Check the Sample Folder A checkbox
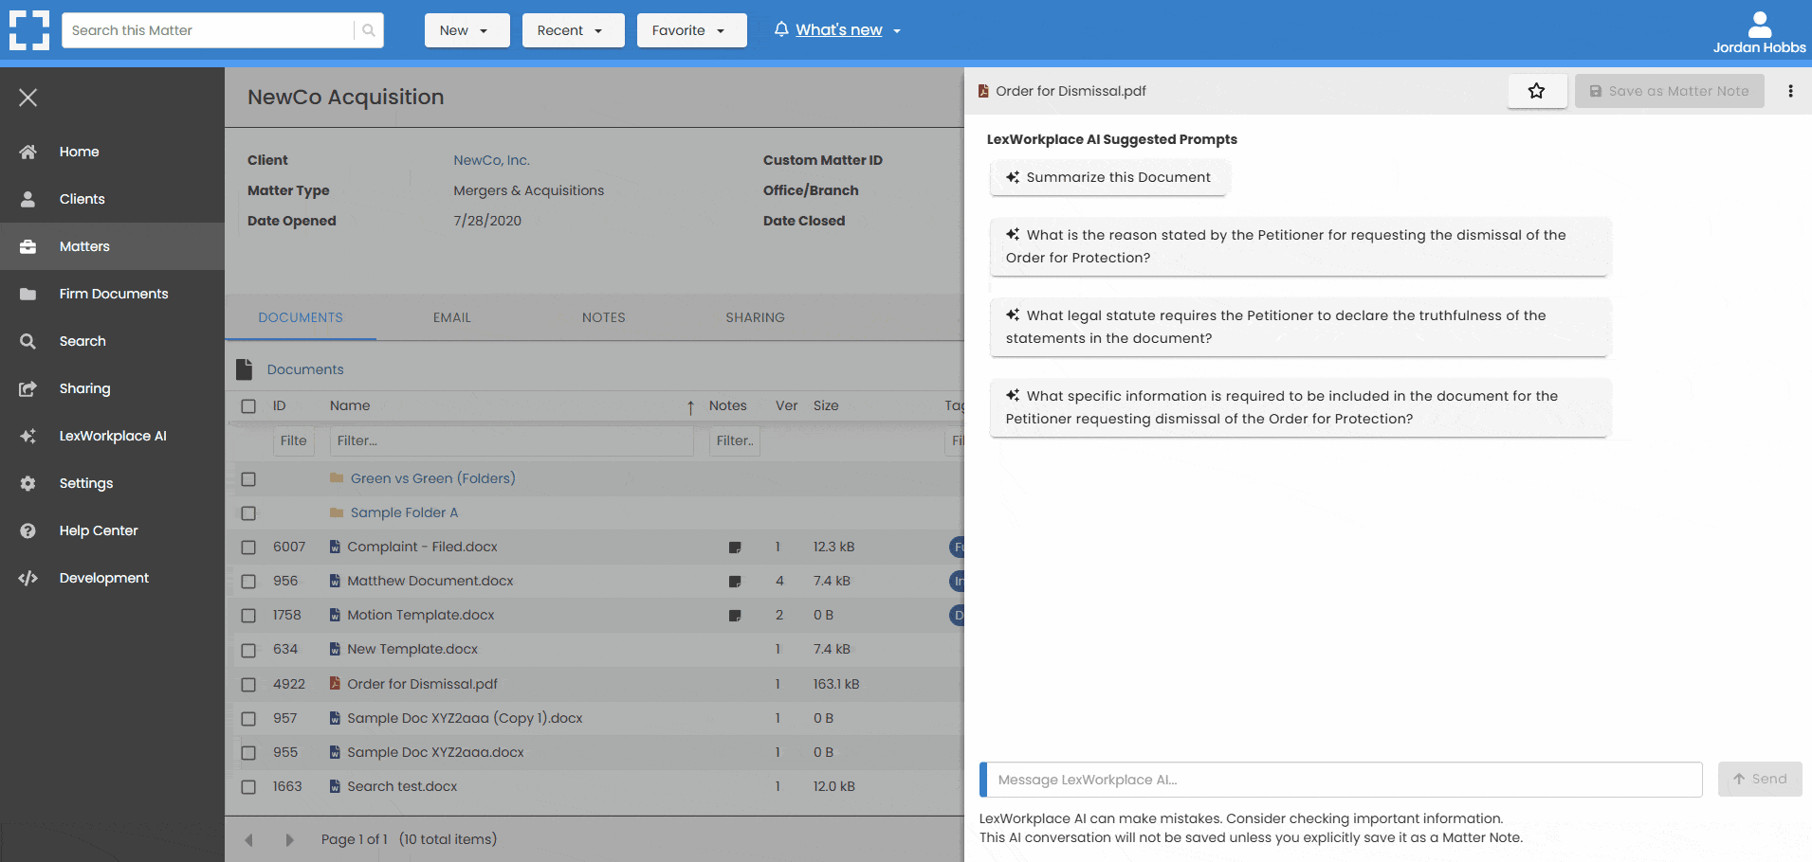 point(248,513)
